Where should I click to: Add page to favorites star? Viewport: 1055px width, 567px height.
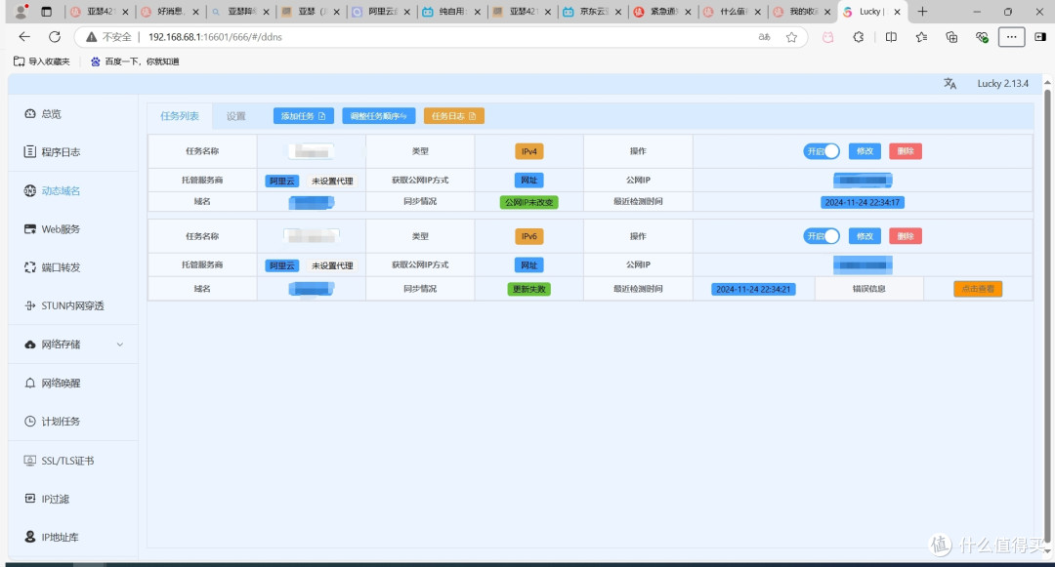(x=791, y=37)
